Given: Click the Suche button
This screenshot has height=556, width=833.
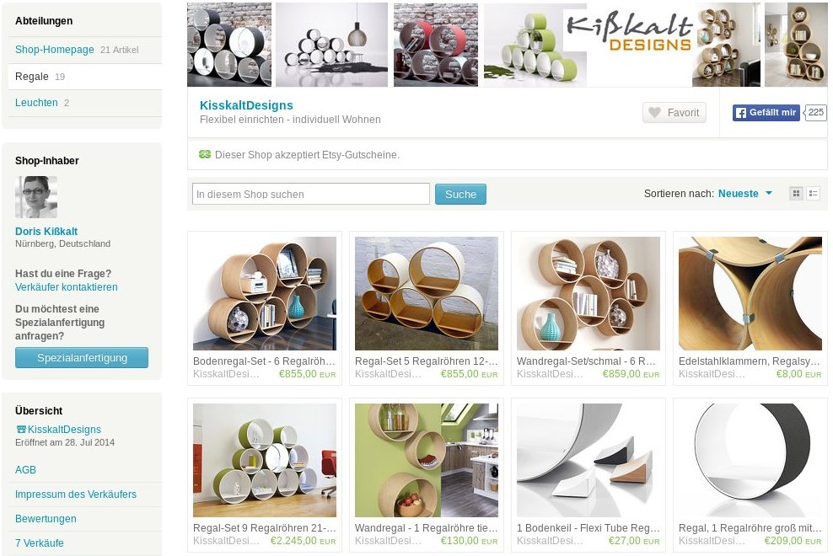Looking at the screenshot, I should click(460, 195).
